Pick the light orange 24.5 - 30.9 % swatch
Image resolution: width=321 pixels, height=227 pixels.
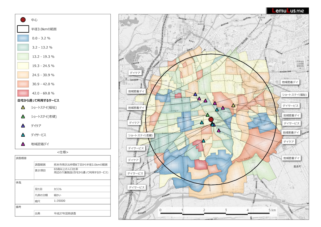(x=23, y=75)
